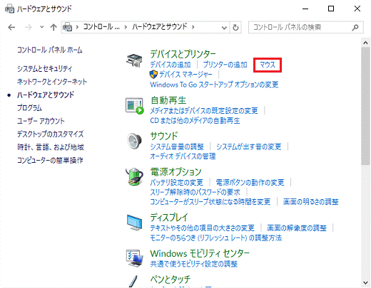The width and height of the screenshot is (371, 288).
Task: Open デバイスとプリンター heading
Action: click(183, 54)
